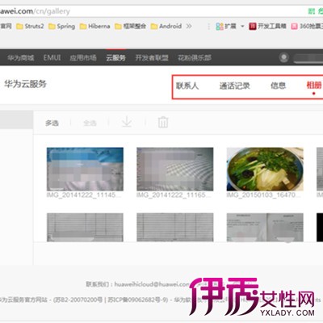
Task: Open EMUI in top navigation
Action: point(52,57)
